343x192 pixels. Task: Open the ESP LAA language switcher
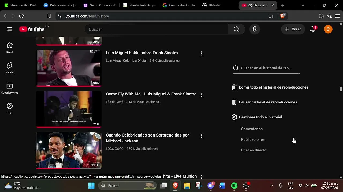click(x=290, y=186)
